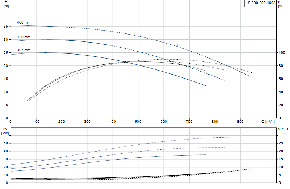
Task: Click the 10 tick on head axis
Action: pos(6,92)
